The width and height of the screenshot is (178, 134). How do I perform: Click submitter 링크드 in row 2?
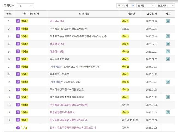125,29
